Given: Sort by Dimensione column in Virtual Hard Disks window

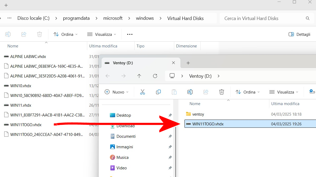Looking at the screenshot, I should point(186,46).
